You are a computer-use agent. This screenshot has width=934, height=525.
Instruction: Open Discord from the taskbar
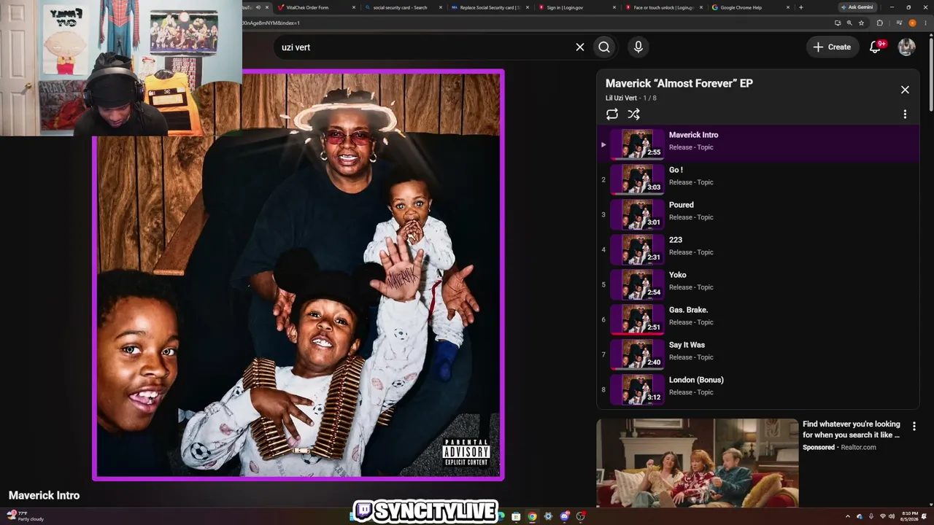click(564, 516)
